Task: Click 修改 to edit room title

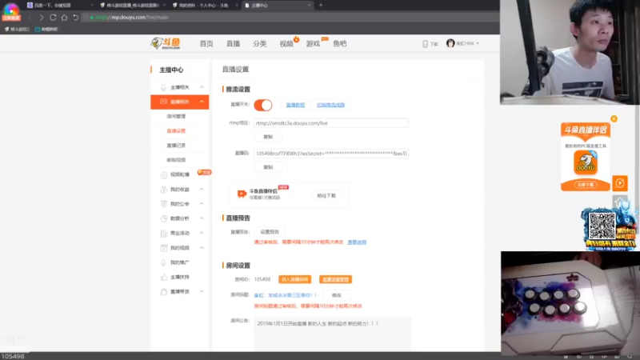Action: pyautogui.click(x=336, y=295)
